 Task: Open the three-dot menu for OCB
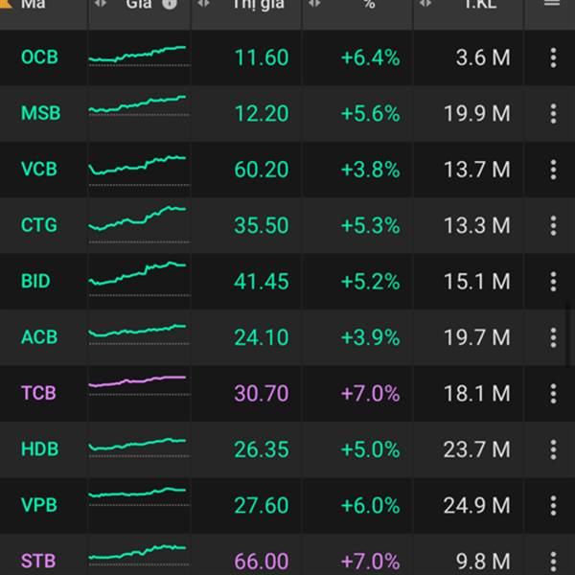tap(553, 57)
